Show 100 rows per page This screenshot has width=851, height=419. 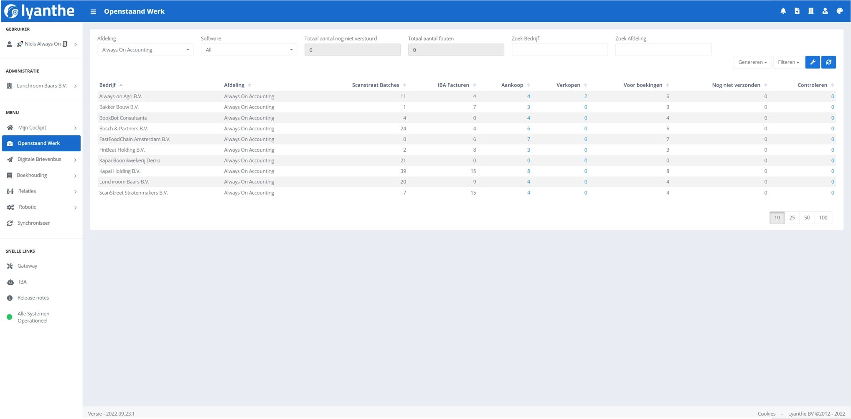pyautogui.click(x=823, y=218)
